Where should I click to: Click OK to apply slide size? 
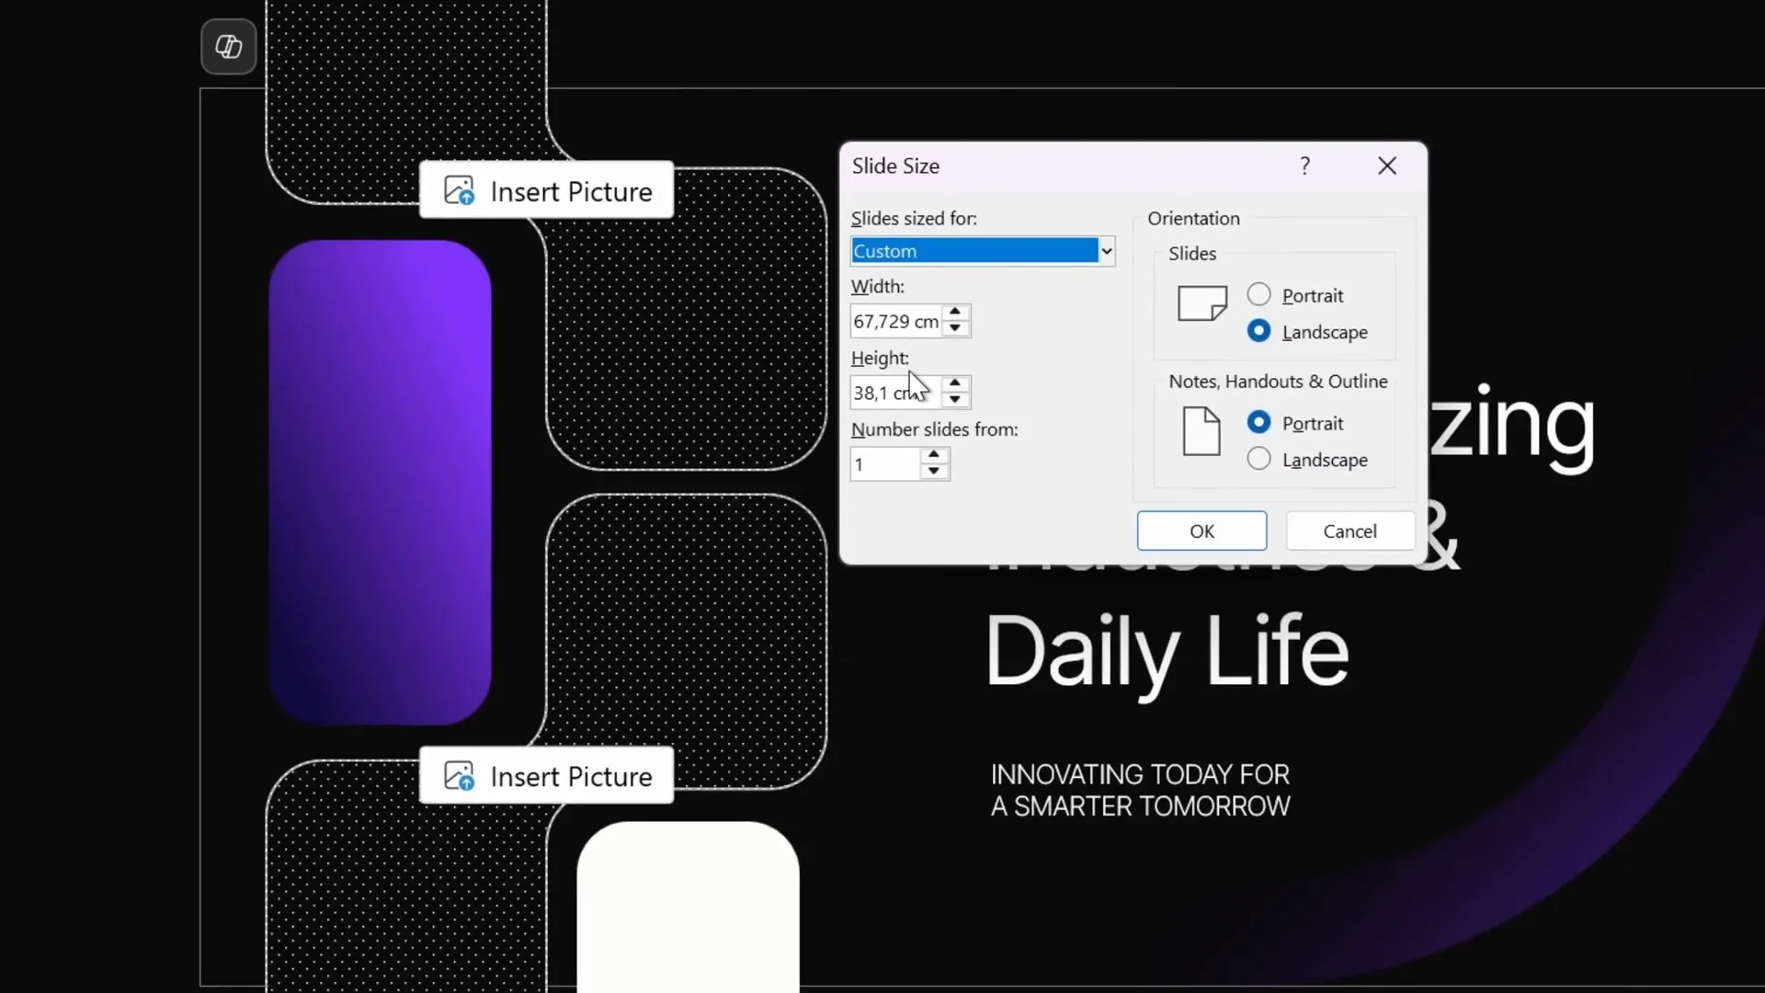pos(1201,531)
